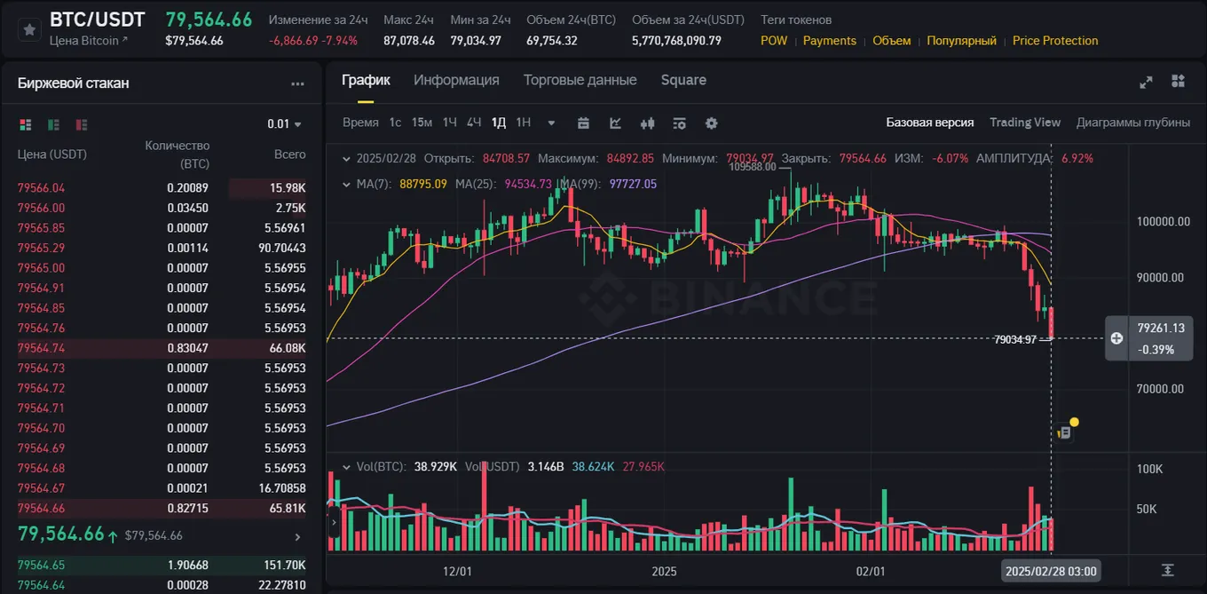Open Торговые данные tab
Screen dimensions: 1207x594
[x=580, y=80]
